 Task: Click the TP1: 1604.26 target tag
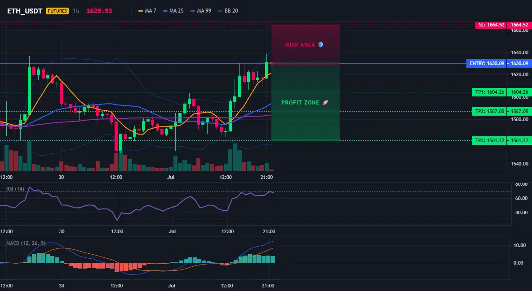point(489,92)
